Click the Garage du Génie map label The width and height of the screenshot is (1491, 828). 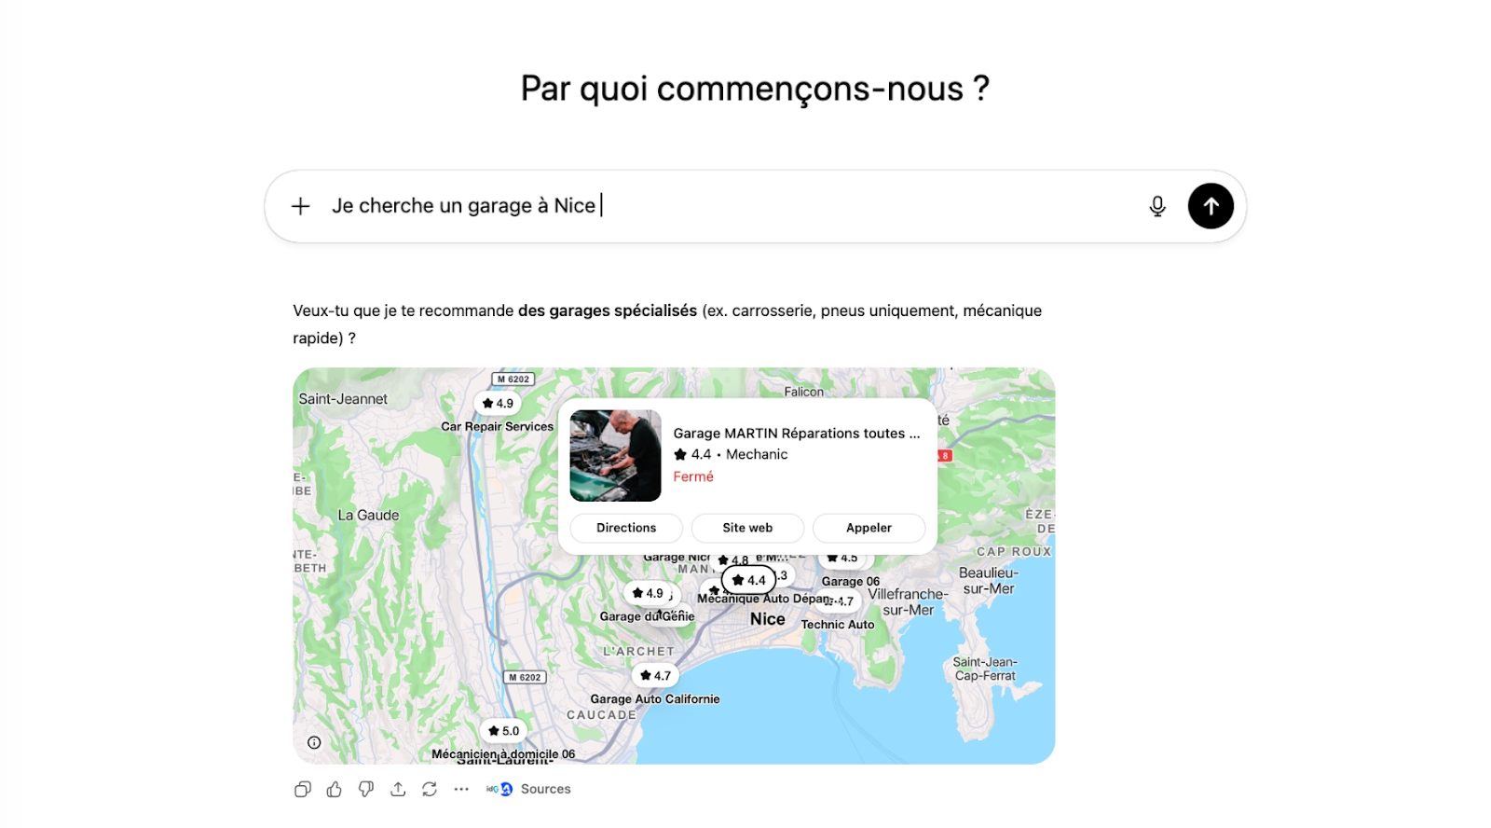click(648, 616)
